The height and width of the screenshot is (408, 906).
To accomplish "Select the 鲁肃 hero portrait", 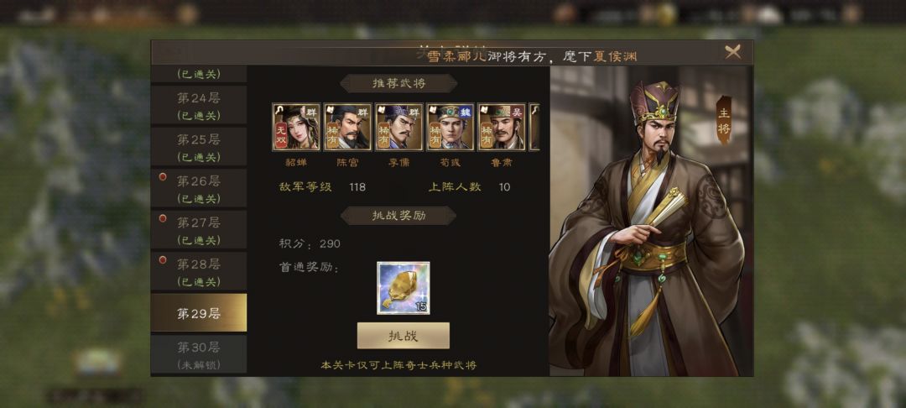I will (502, 127).
